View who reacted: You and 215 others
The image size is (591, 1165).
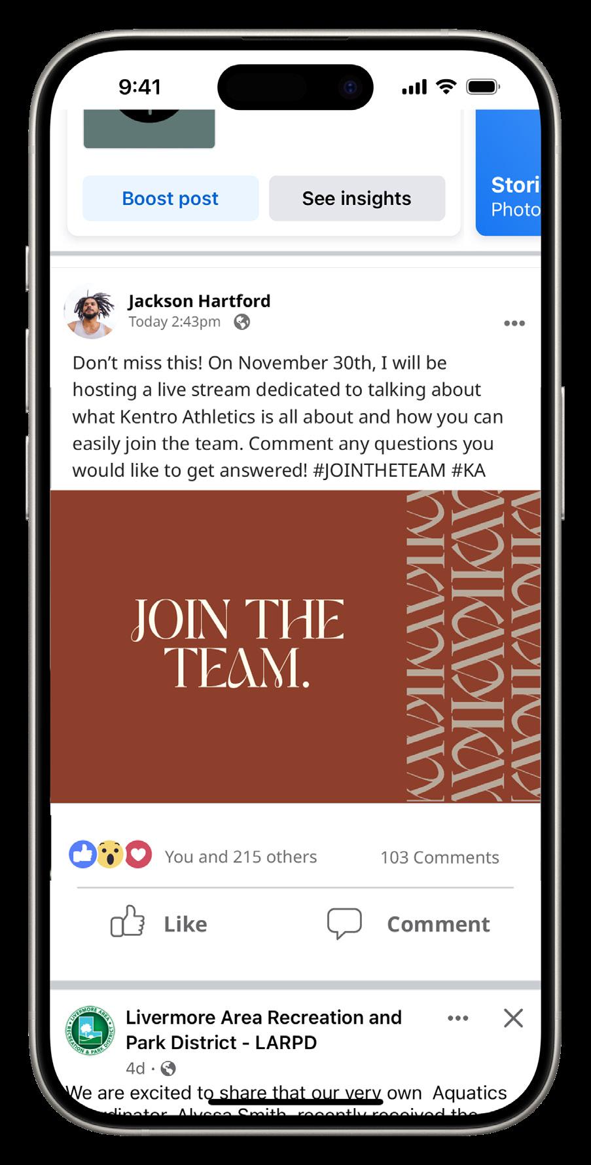(x=241, y=857)
